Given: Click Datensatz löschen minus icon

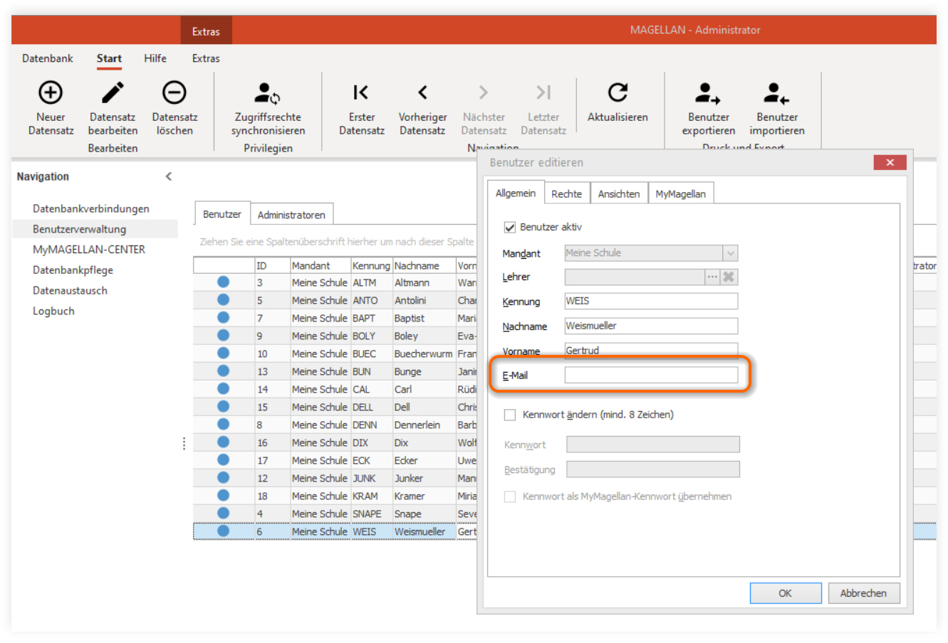Looking at the screenshot, I should point(175,92).
